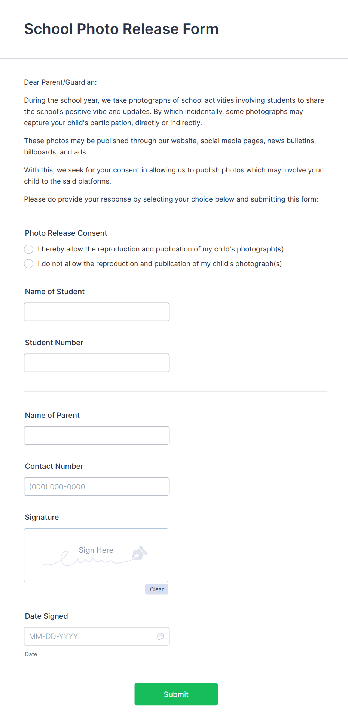Viewport: 348px width, 724px height.
Task: Click the Date Signed label
Action: tap(46, 616)
